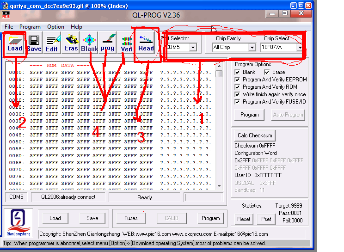Viewport: 344px width, 252px height.
Task: Click the Calc Checksum button
Action: pos(255,135)
